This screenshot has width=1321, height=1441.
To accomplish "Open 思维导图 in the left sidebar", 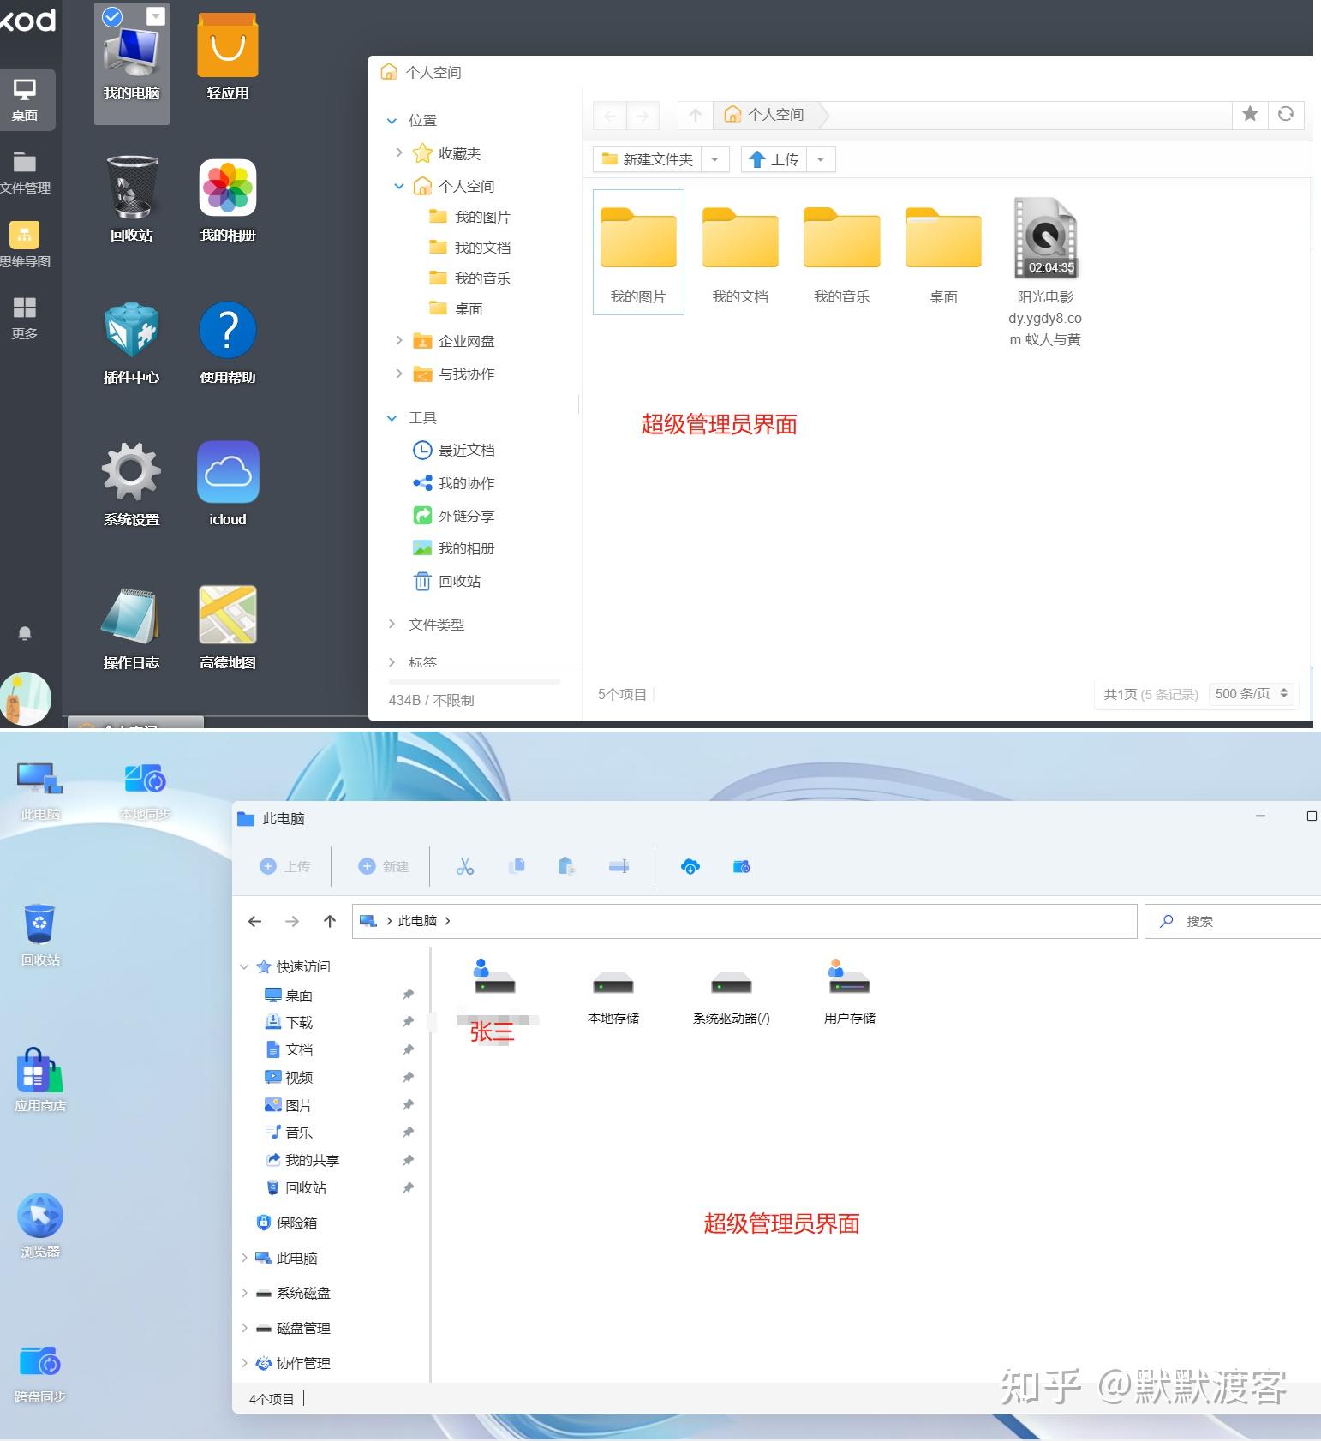I will click(25, 244).
